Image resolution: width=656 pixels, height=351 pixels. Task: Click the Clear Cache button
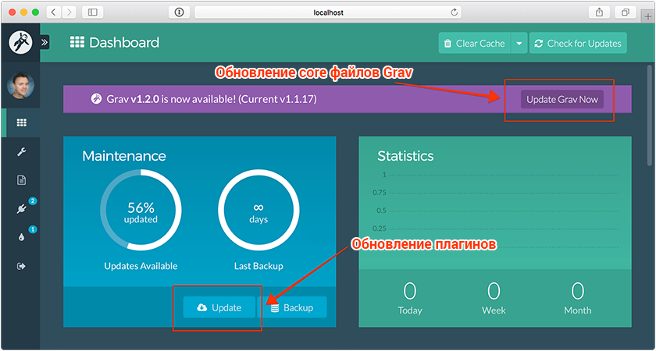click(x=475, y=43)
